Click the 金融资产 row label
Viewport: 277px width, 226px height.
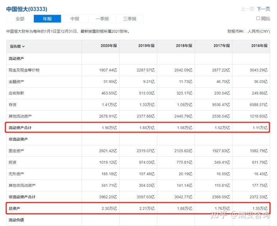click(x=16, y=82)
